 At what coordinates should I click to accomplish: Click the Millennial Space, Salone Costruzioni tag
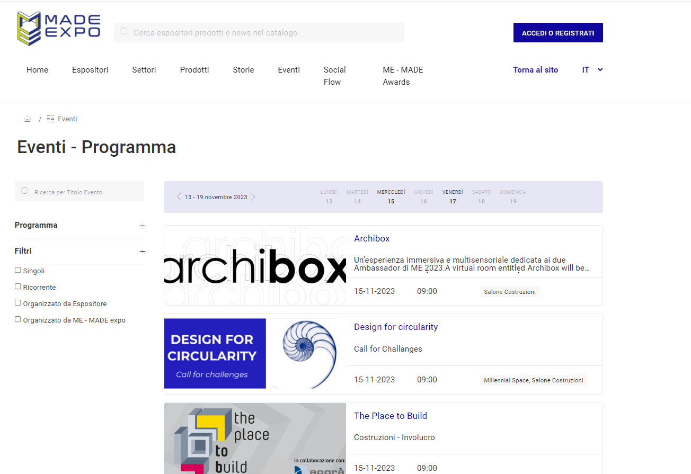[534, 380]
